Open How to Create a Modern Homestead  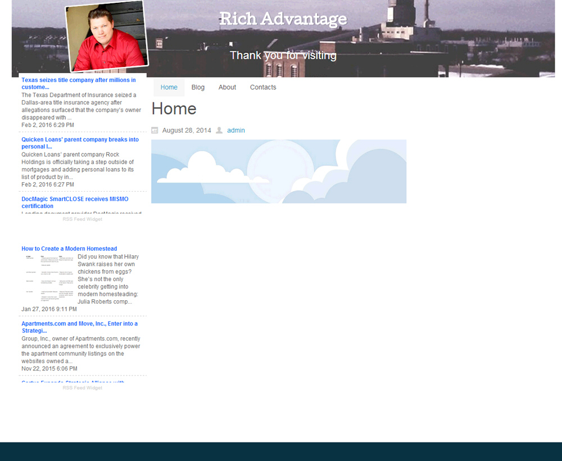click(69, 249)
